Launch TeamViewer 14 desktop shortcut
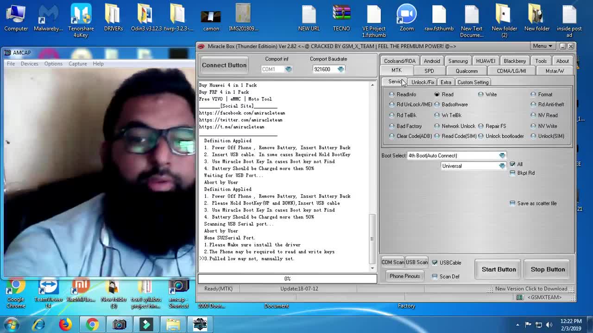 [48, 294]
